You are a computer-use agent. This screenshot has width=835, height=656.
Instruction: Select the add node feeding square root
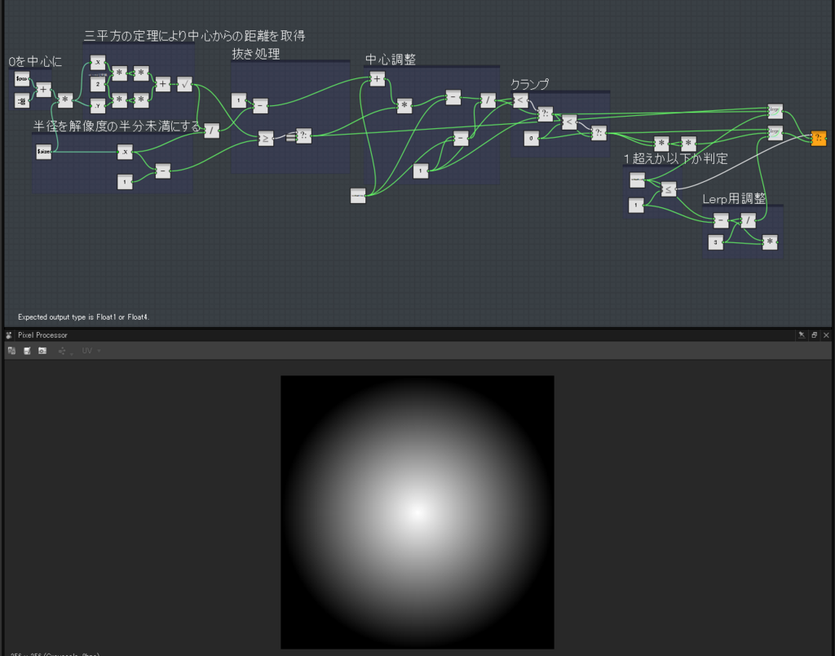pyautogui.click(x=162, y=84)
